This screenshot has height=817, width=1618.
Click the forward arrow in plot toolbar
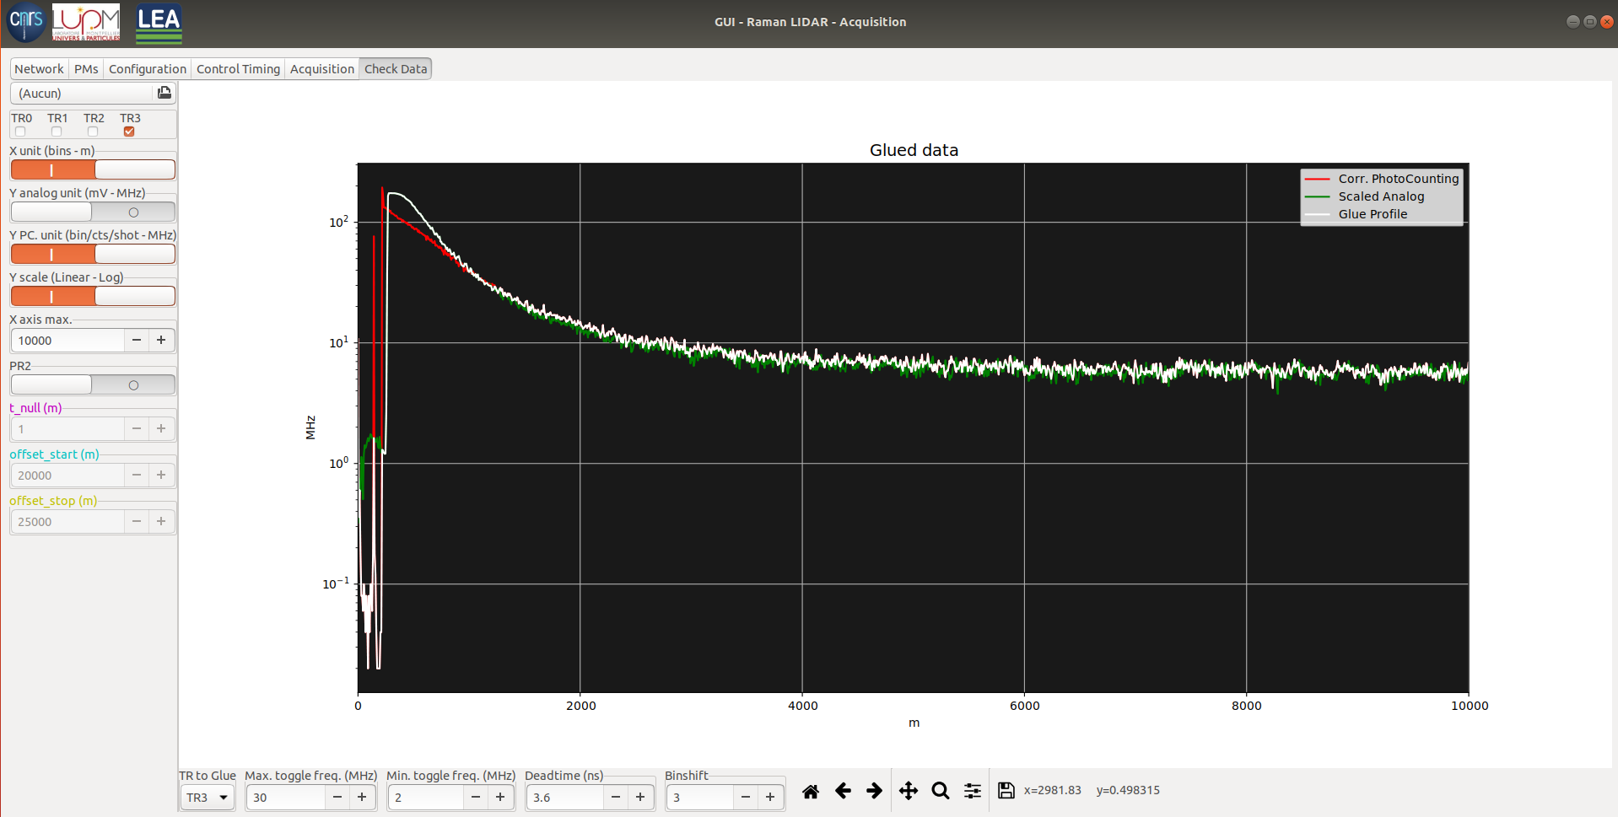click(x=874, y=791)
